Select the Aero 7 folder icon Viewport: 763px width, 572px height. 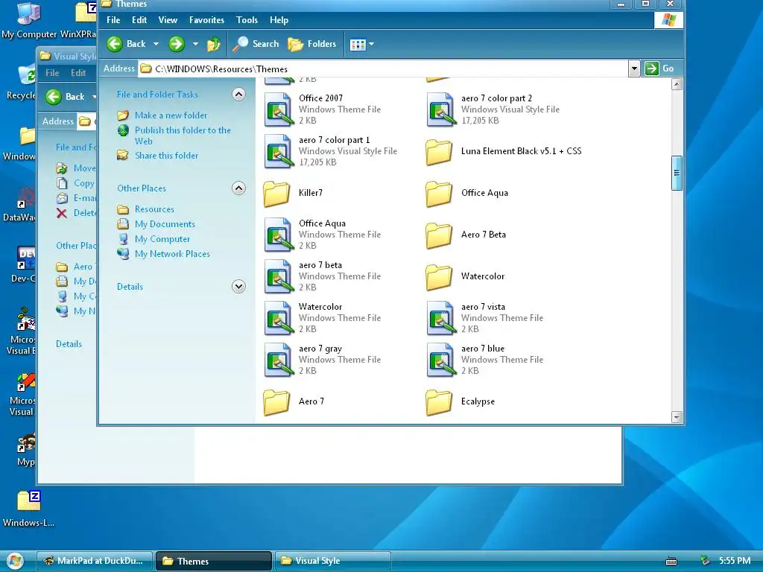[x=276, y=402]
